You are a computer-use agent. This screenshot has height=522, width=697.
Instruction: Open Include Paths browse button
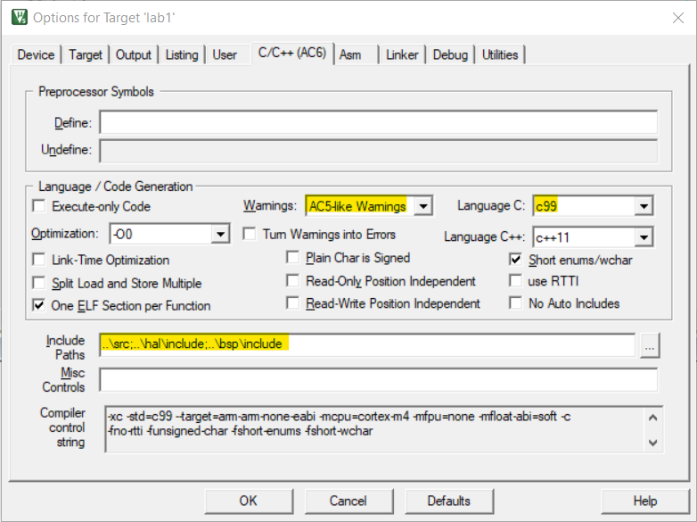[650, 344]
